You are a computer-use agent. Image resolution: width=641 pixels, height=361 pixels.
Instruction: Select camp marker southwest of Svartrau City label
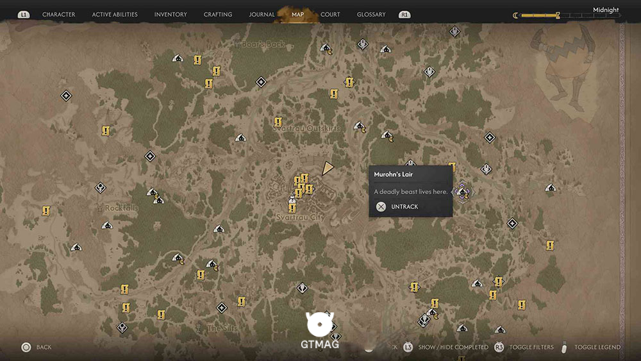219,229
